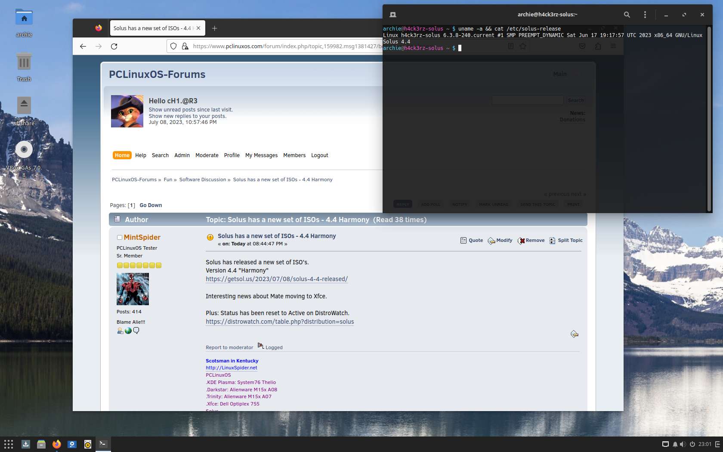Viewport: 723px width, 452px height.
Task: Open the terminal three-dot menu
Action: (x=645, y=15)
